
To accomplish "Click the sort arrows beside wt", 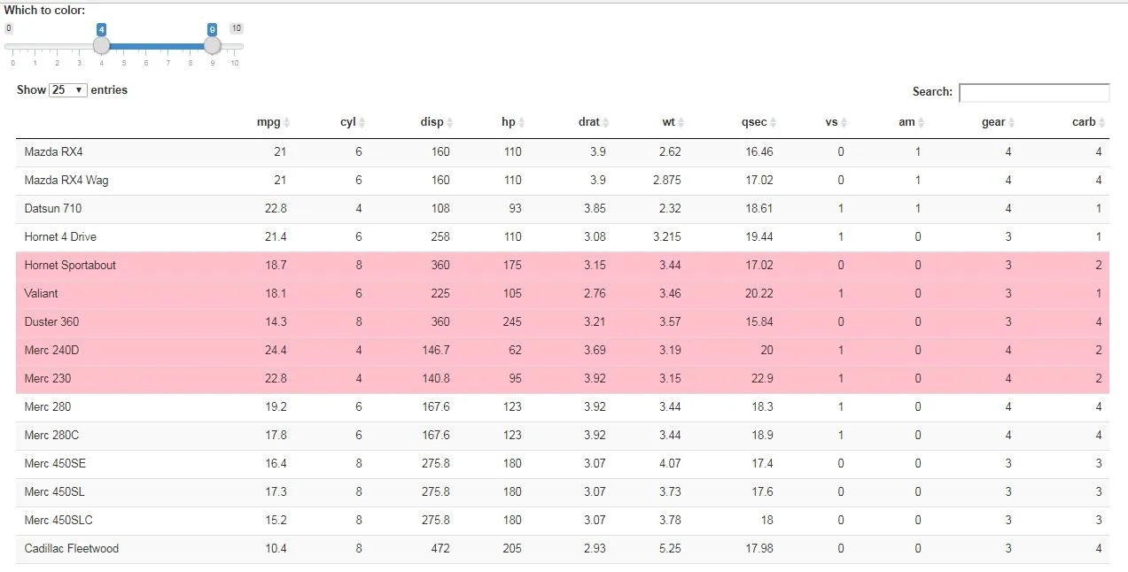I will (x=681, y=123).
